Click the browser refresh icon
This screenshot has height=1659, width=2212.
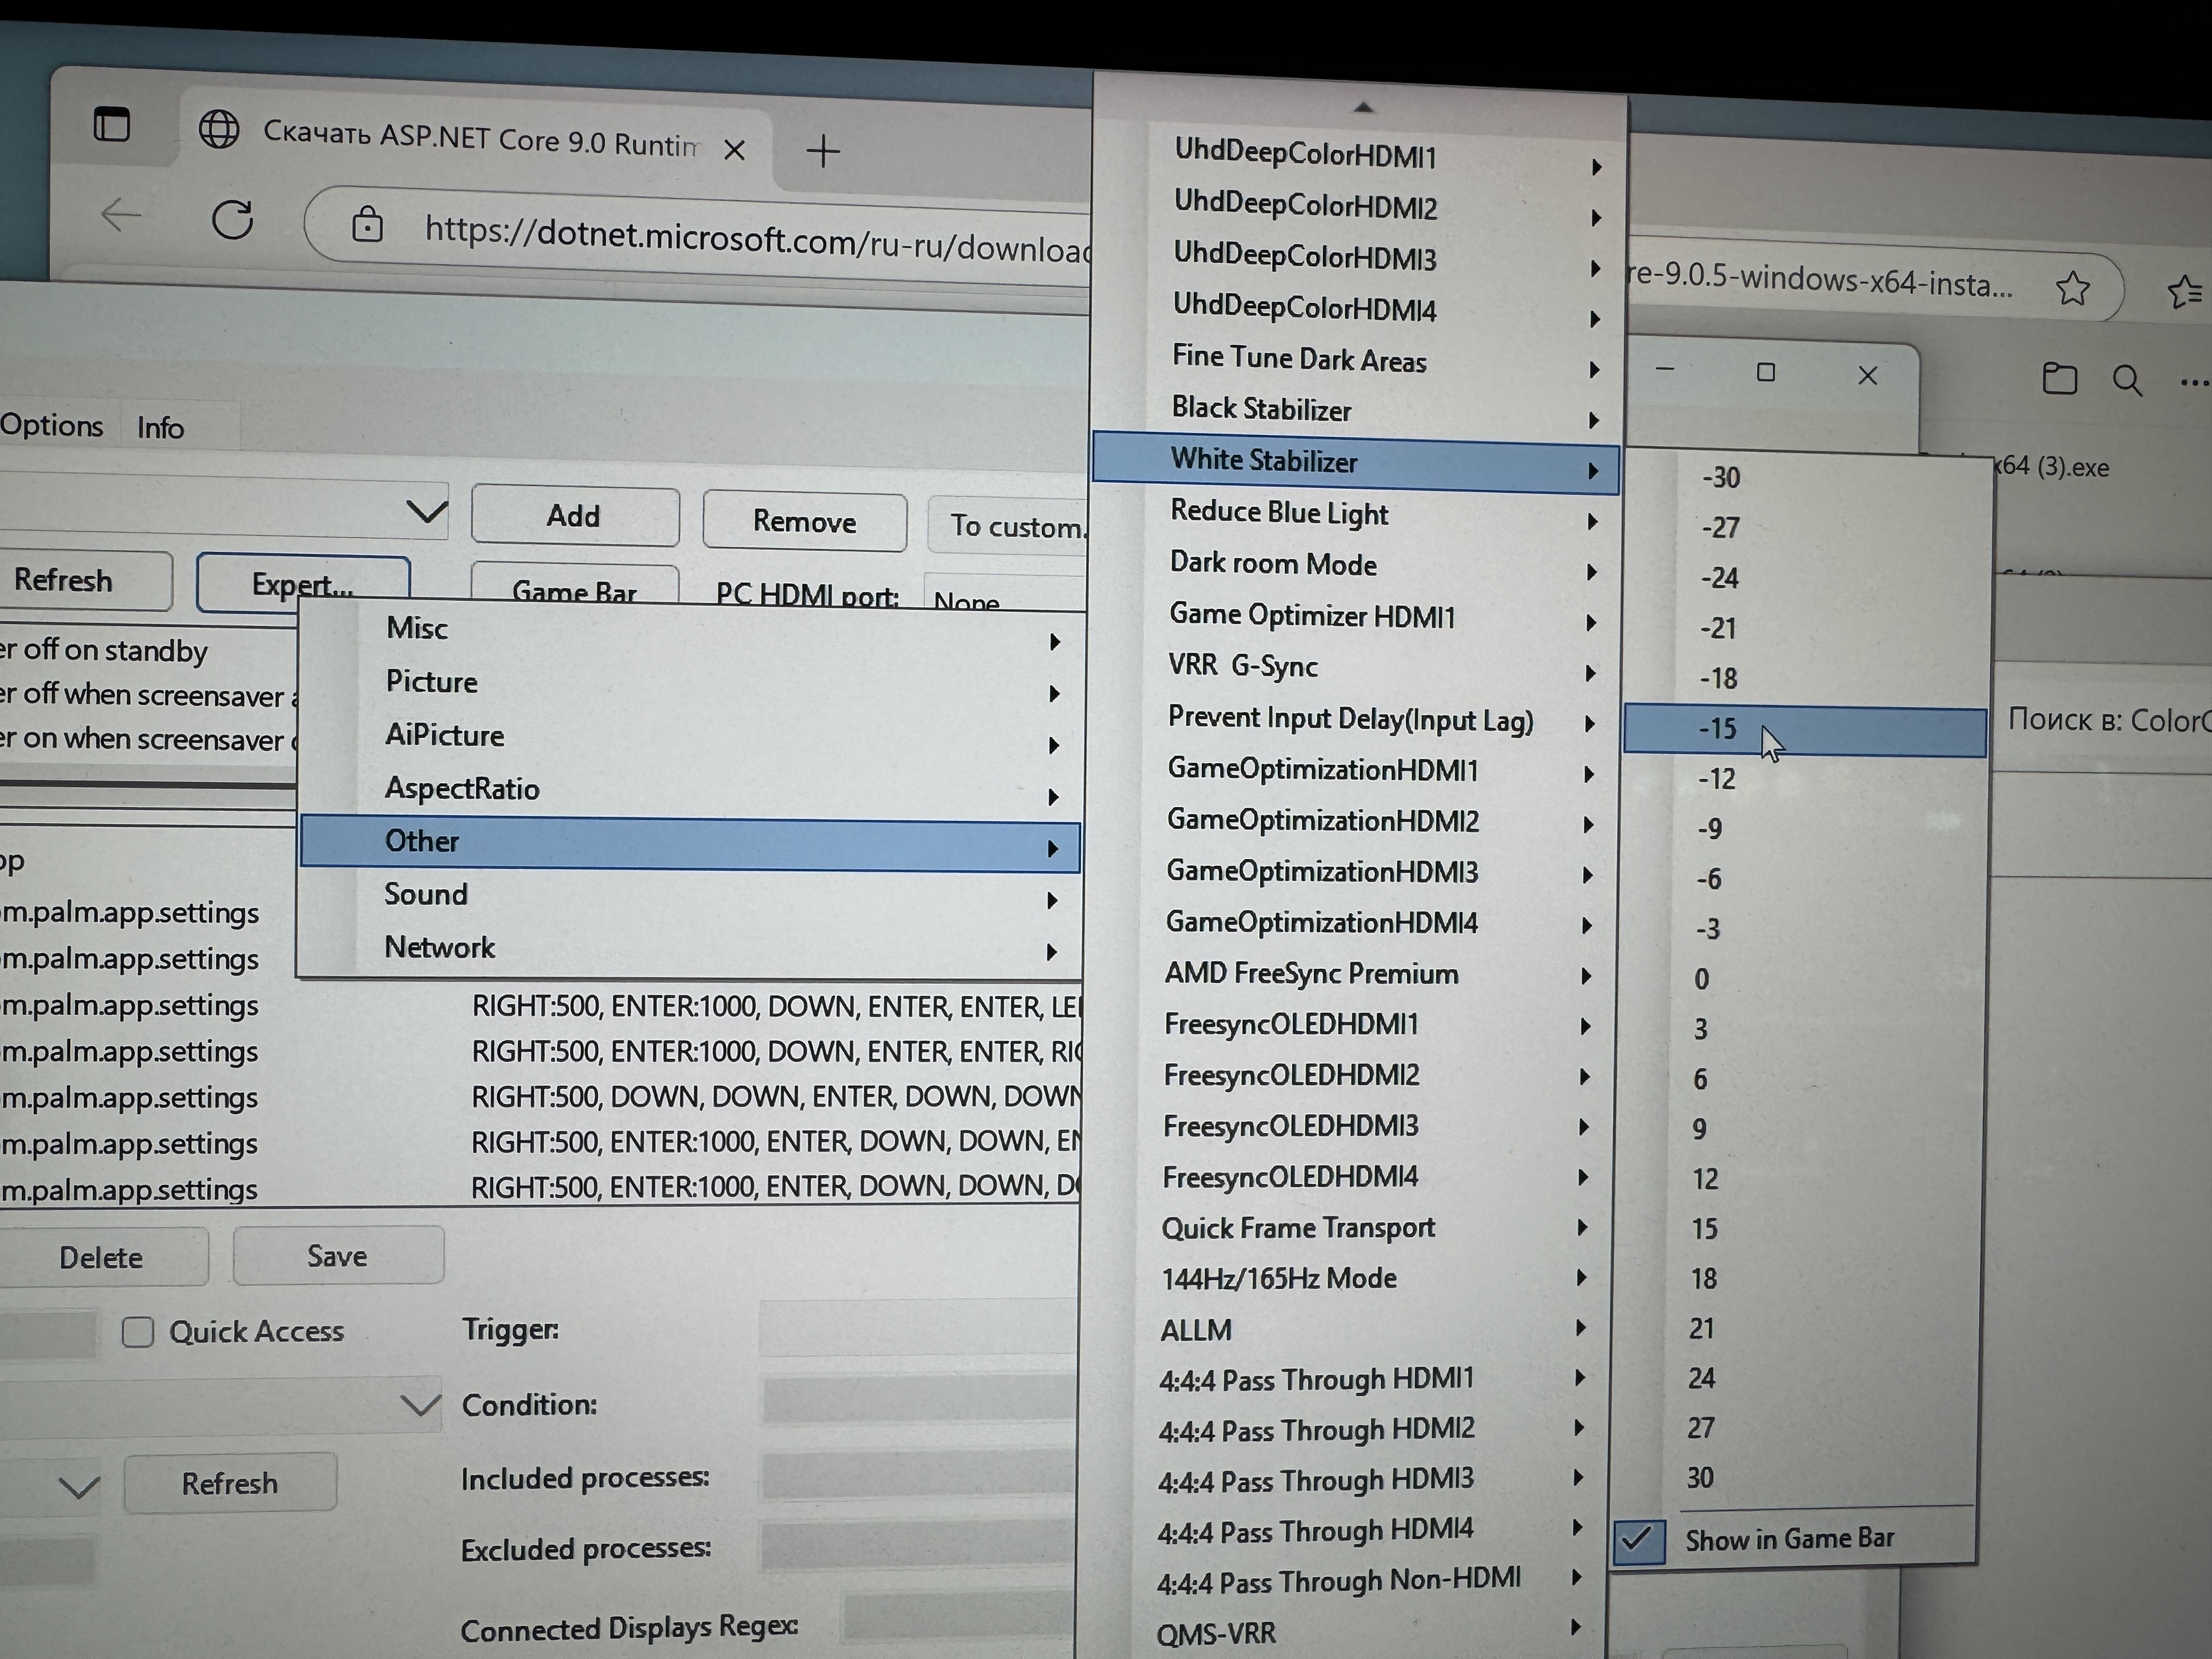(232, 220)
